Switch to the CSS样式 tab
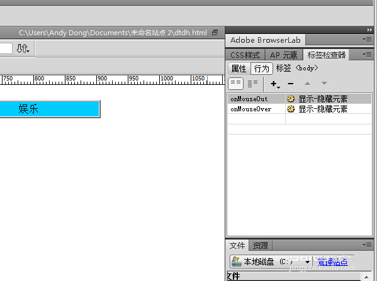Image resolution: width=377 pixels, height=281 pixels. 245,55
